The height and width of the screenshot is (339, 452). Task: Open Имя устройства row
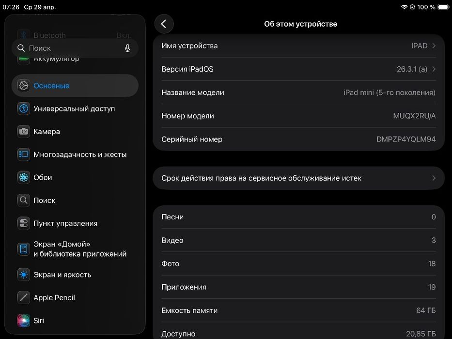pos(298,46)
